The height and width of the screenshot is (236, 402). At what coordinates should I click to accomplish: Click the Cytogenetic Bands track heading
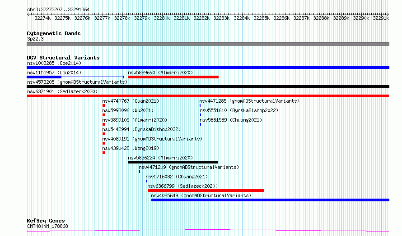click(54, 33)
